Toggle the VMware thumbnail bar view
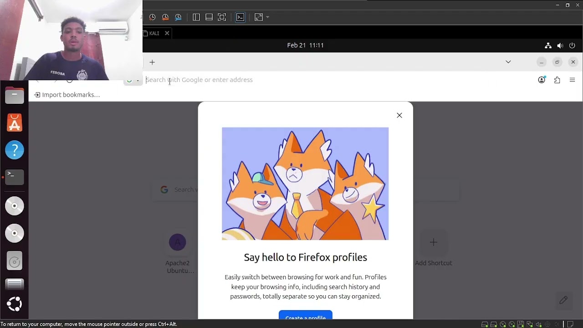 click(x=209, y=17)
